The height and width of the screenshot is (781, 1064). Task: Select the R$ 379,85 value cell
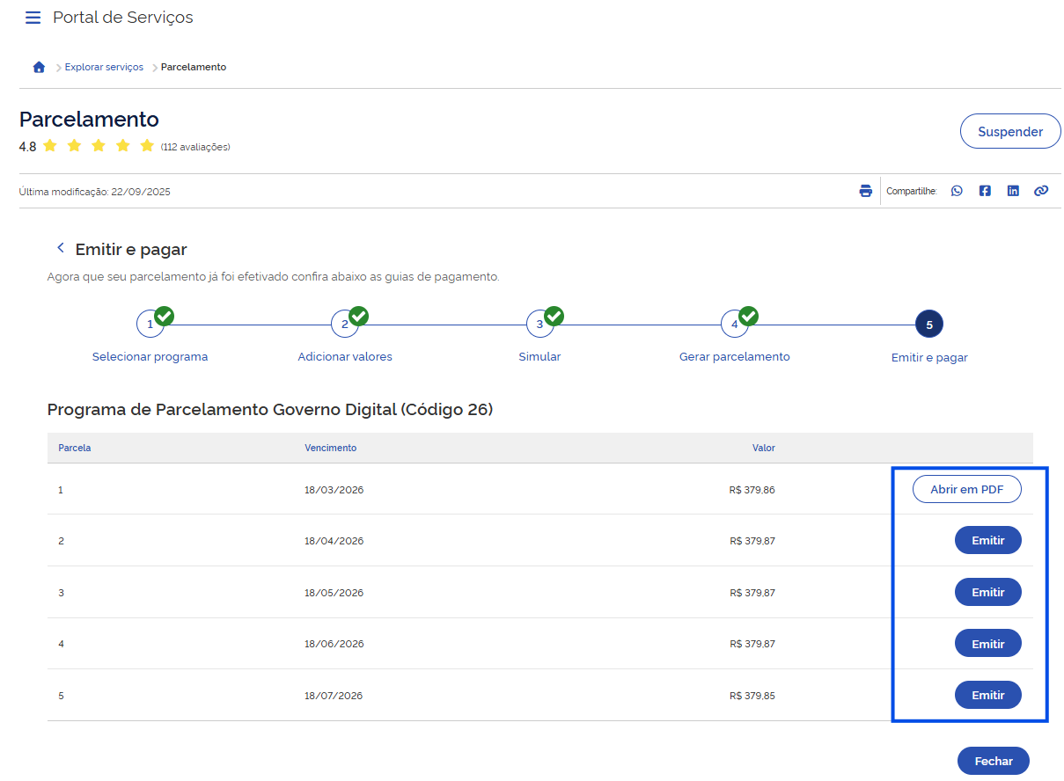752,696
